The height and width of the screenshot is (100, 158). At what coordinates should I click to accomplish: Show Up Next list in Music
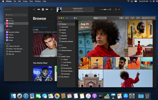(119, 9)
